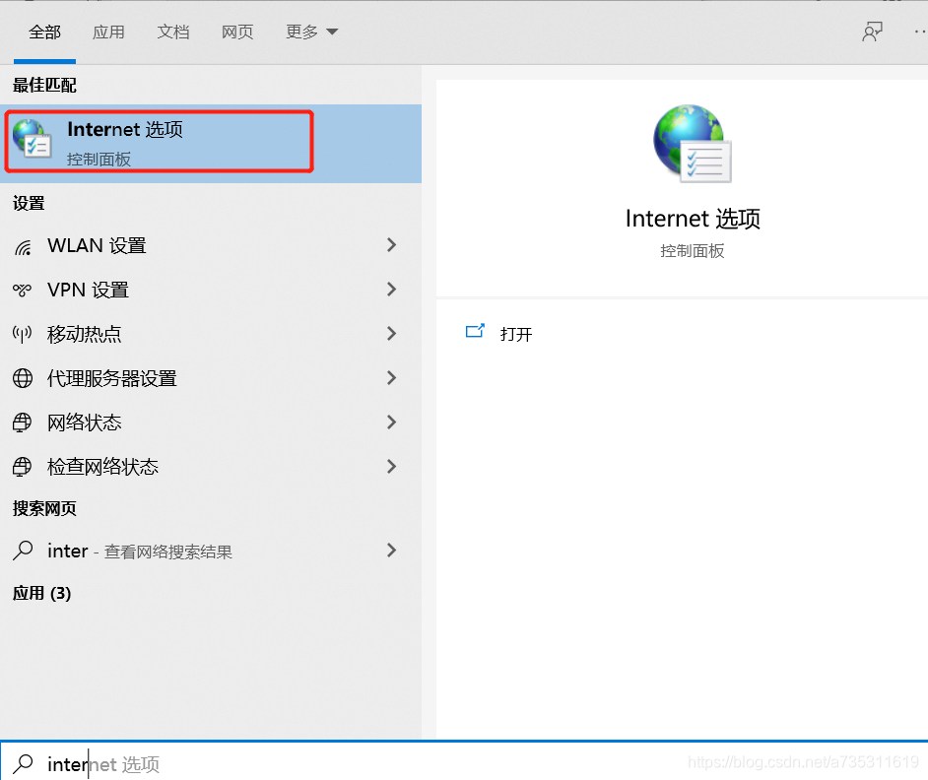The height and width of the screenshot is (780, 928).
Task: Open the feedback person icon at top
Action: pos(872,32)
